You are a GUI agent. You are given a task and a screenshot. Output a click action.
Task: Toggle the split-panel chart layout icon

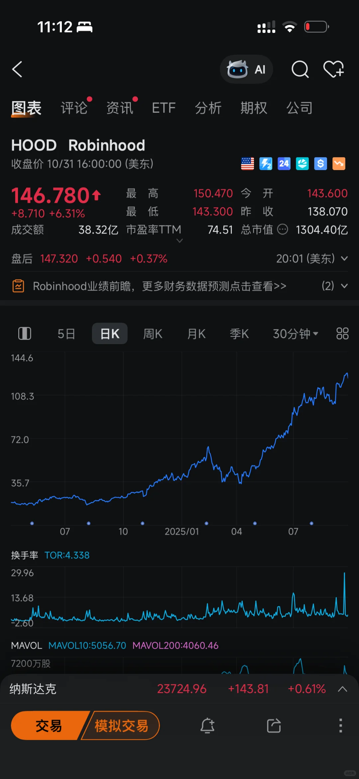tap(25, 333)
